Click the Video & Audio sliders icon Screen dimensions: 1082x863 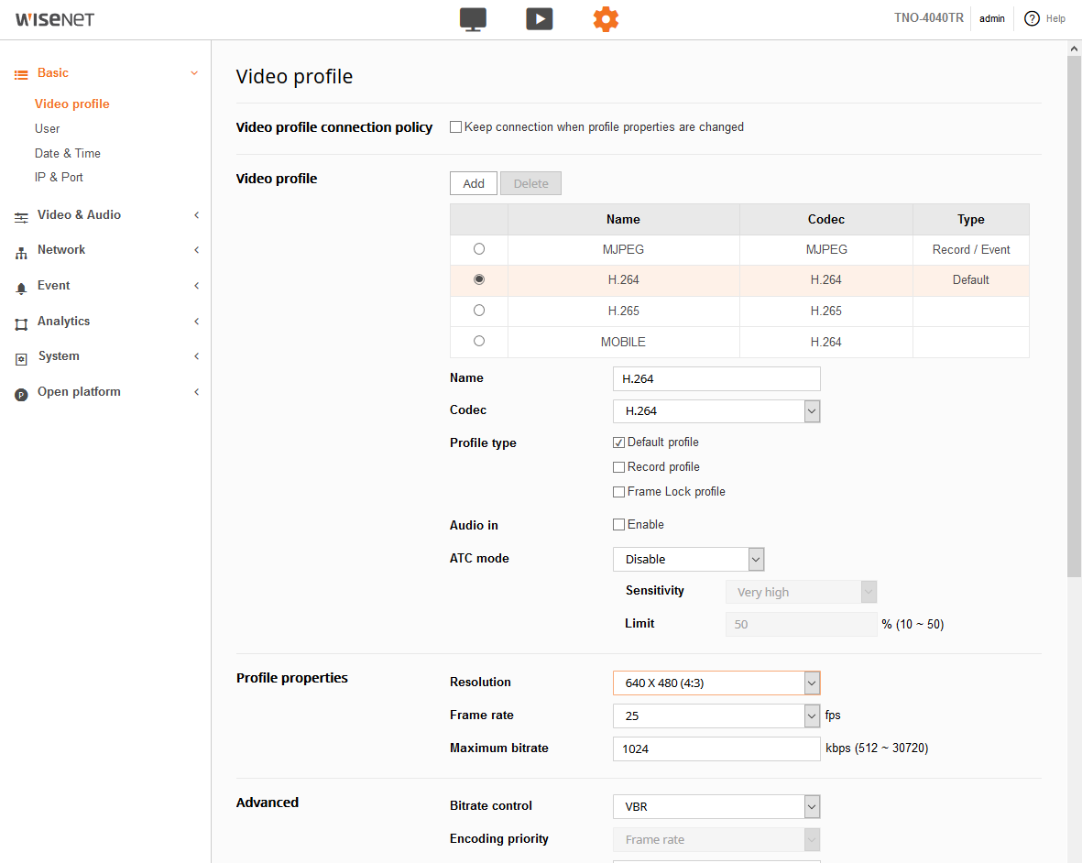point(21,216)
